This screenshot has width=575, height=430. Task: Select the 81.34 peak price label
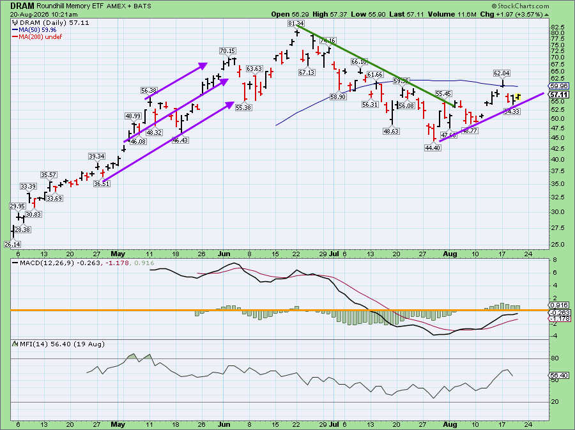coord(296,24)
